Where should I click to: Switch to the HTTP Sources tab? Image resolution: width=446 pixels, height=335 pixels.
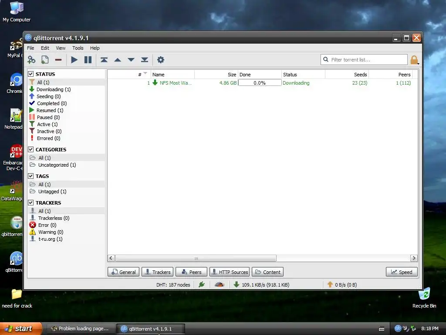coord(230,272)
